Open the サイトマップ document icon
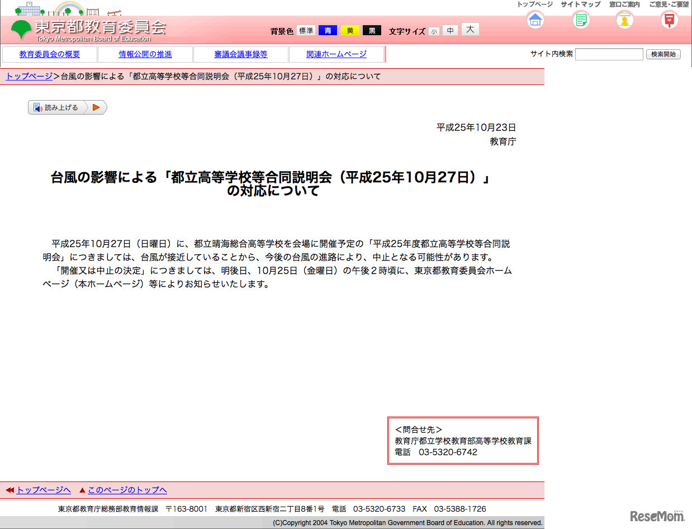The width and height of the screenshot is (692, 529). pos(581,20)
